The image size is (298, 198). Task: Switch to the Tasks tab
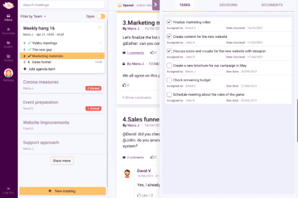(x=184, y=5)
